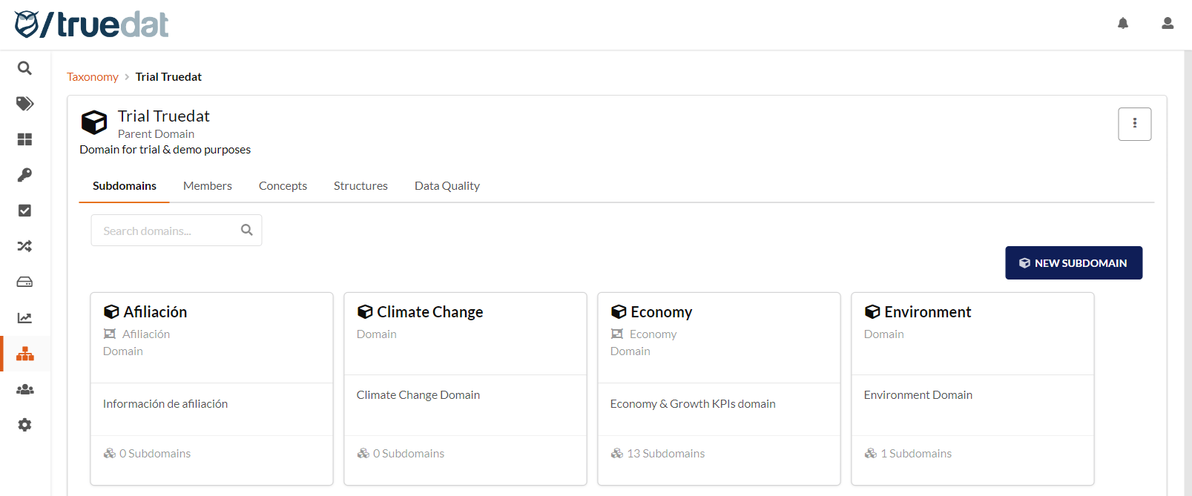Open search from the sidebar magnifier icon

pyautogui.click(x=24, y=68)
